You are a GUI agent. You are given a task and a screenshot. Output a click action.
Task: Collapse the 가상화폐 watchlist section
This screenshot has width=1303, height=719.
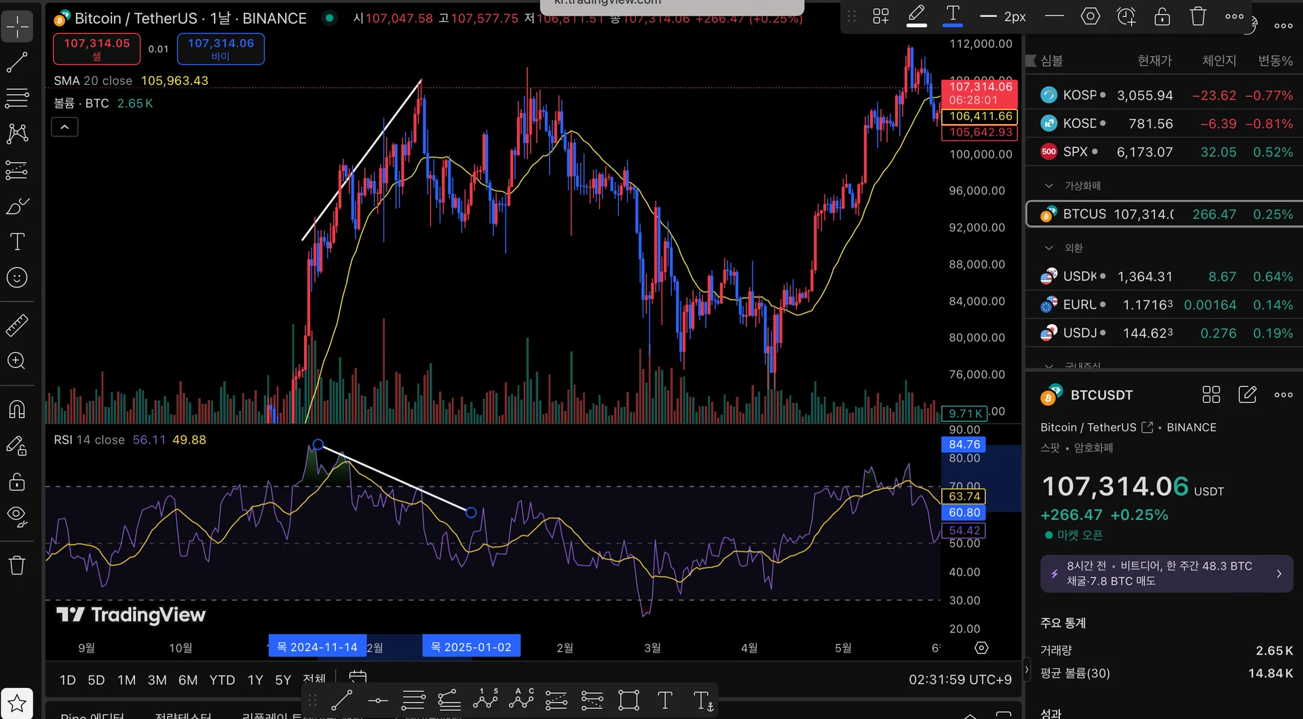pos(1049,186)
